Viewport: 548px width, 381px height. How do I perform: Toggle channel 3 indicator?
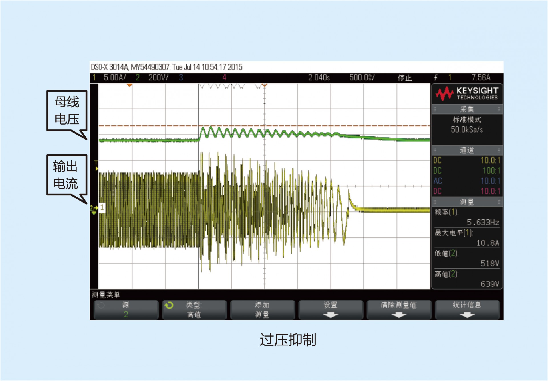point(181,78)
